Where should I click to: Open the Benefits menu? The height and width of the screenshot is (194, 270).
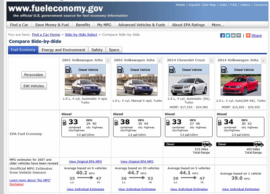83,25
